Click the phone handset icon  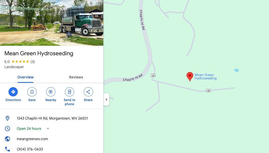[7, 149]
